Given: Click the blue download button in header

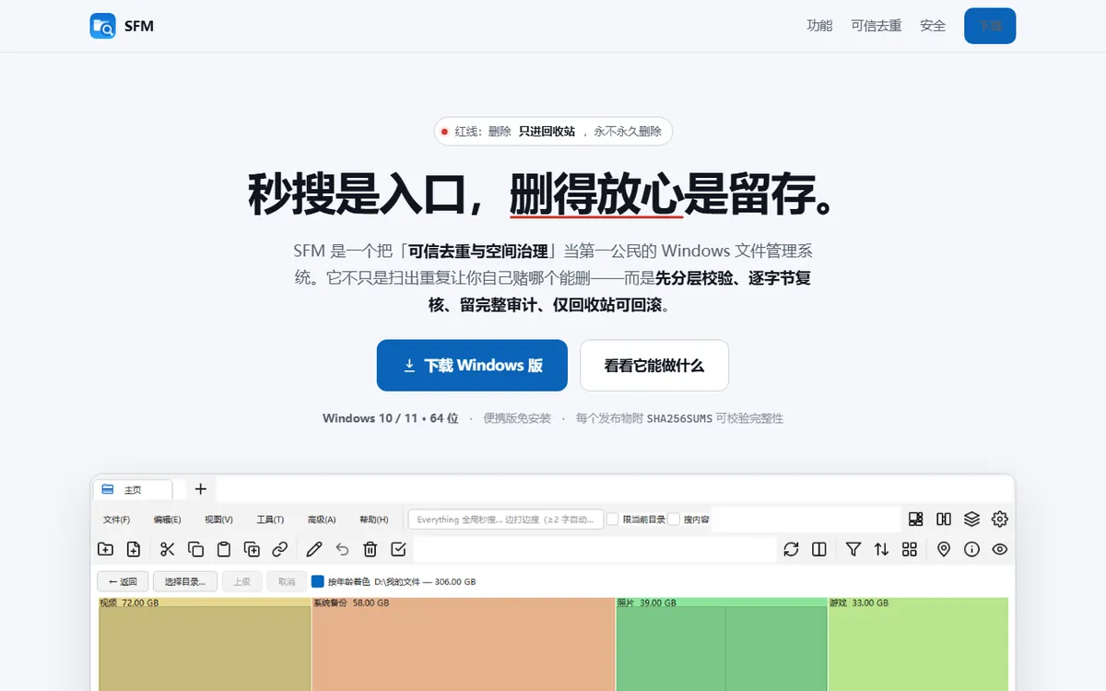Looking at the screenshot, I should point(990,26).
